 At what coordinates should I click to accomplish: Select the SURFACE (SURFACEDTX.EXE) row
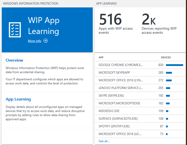point(140,119)
